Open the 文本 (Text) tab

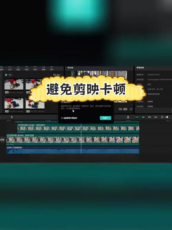[10, 68]
